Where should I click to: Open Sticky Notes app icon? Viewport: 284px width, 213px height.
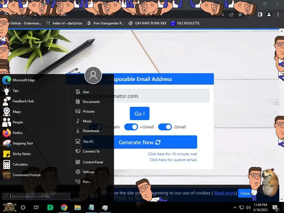(x=7, y=154)
